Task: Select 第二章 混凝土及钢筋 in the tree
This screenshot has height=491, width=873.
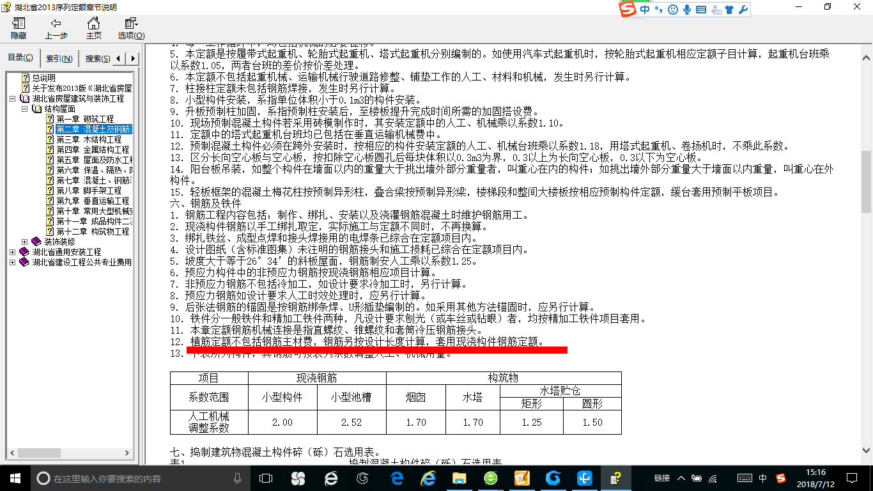Action: (94, 129)
